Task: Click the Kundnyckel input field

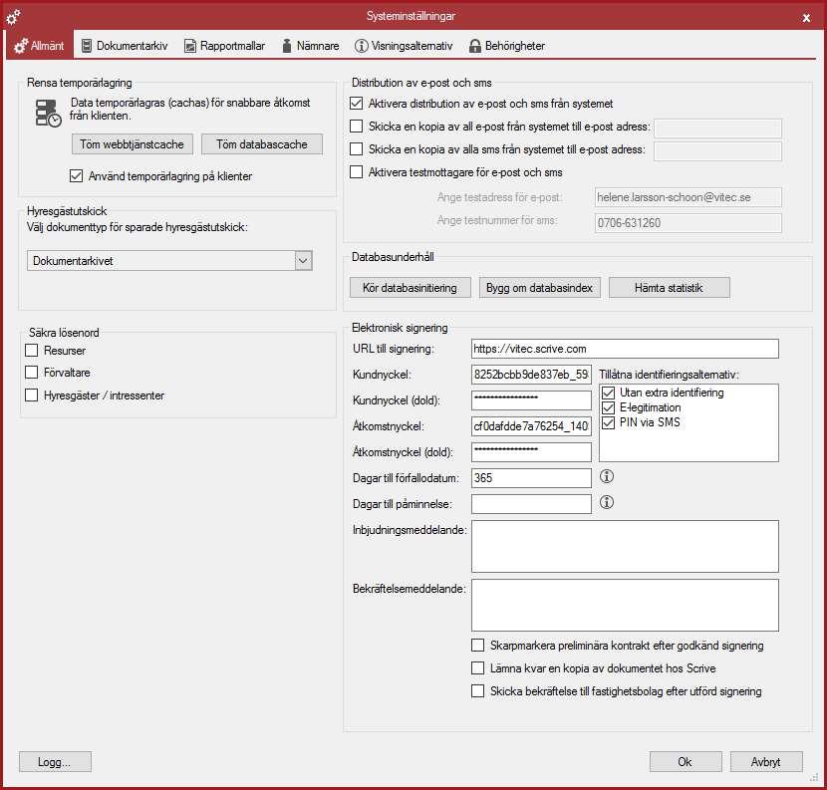Action: pos(531,375)
